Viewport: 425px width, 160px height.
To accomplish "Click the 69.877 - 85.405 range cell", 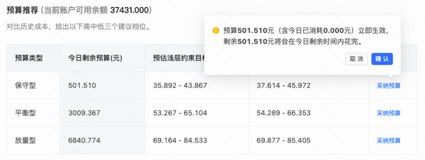I will point(284,141).
